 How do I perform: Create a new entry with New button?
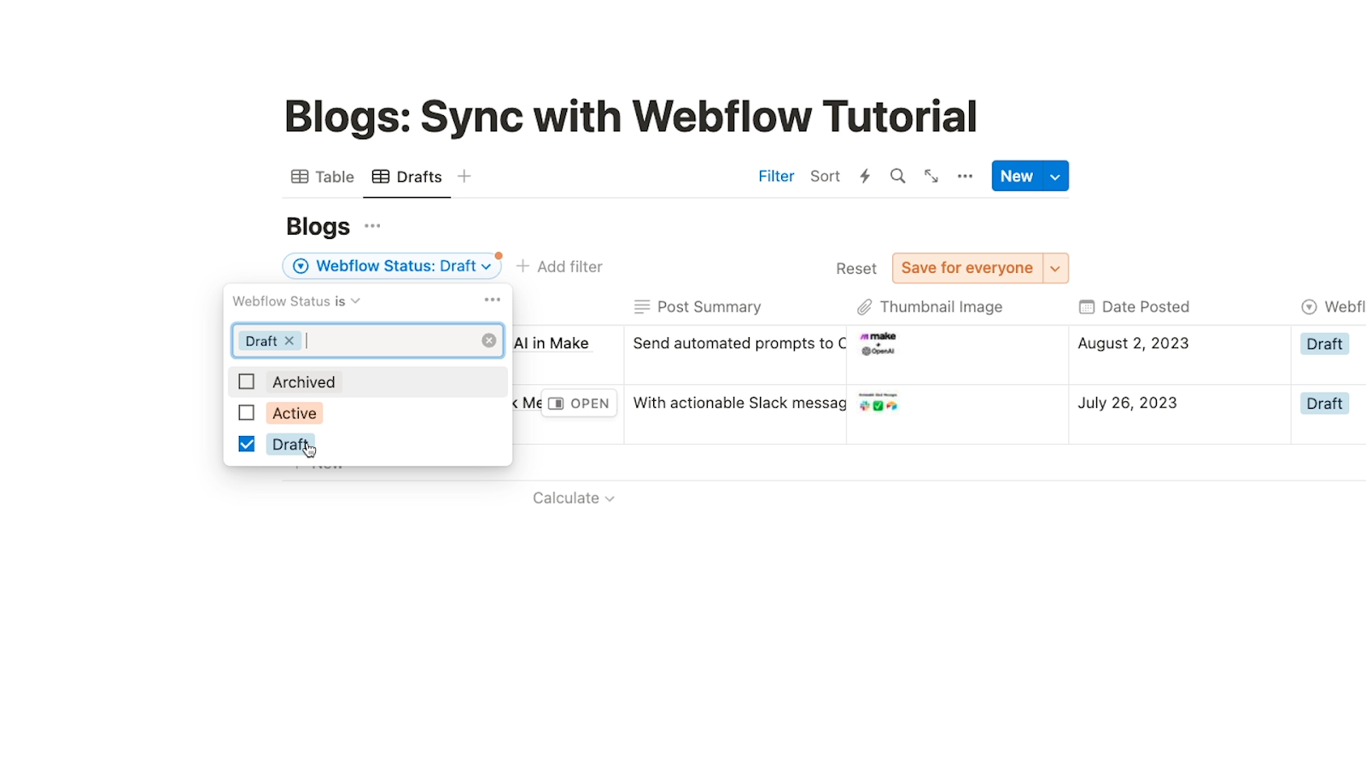1017,176
